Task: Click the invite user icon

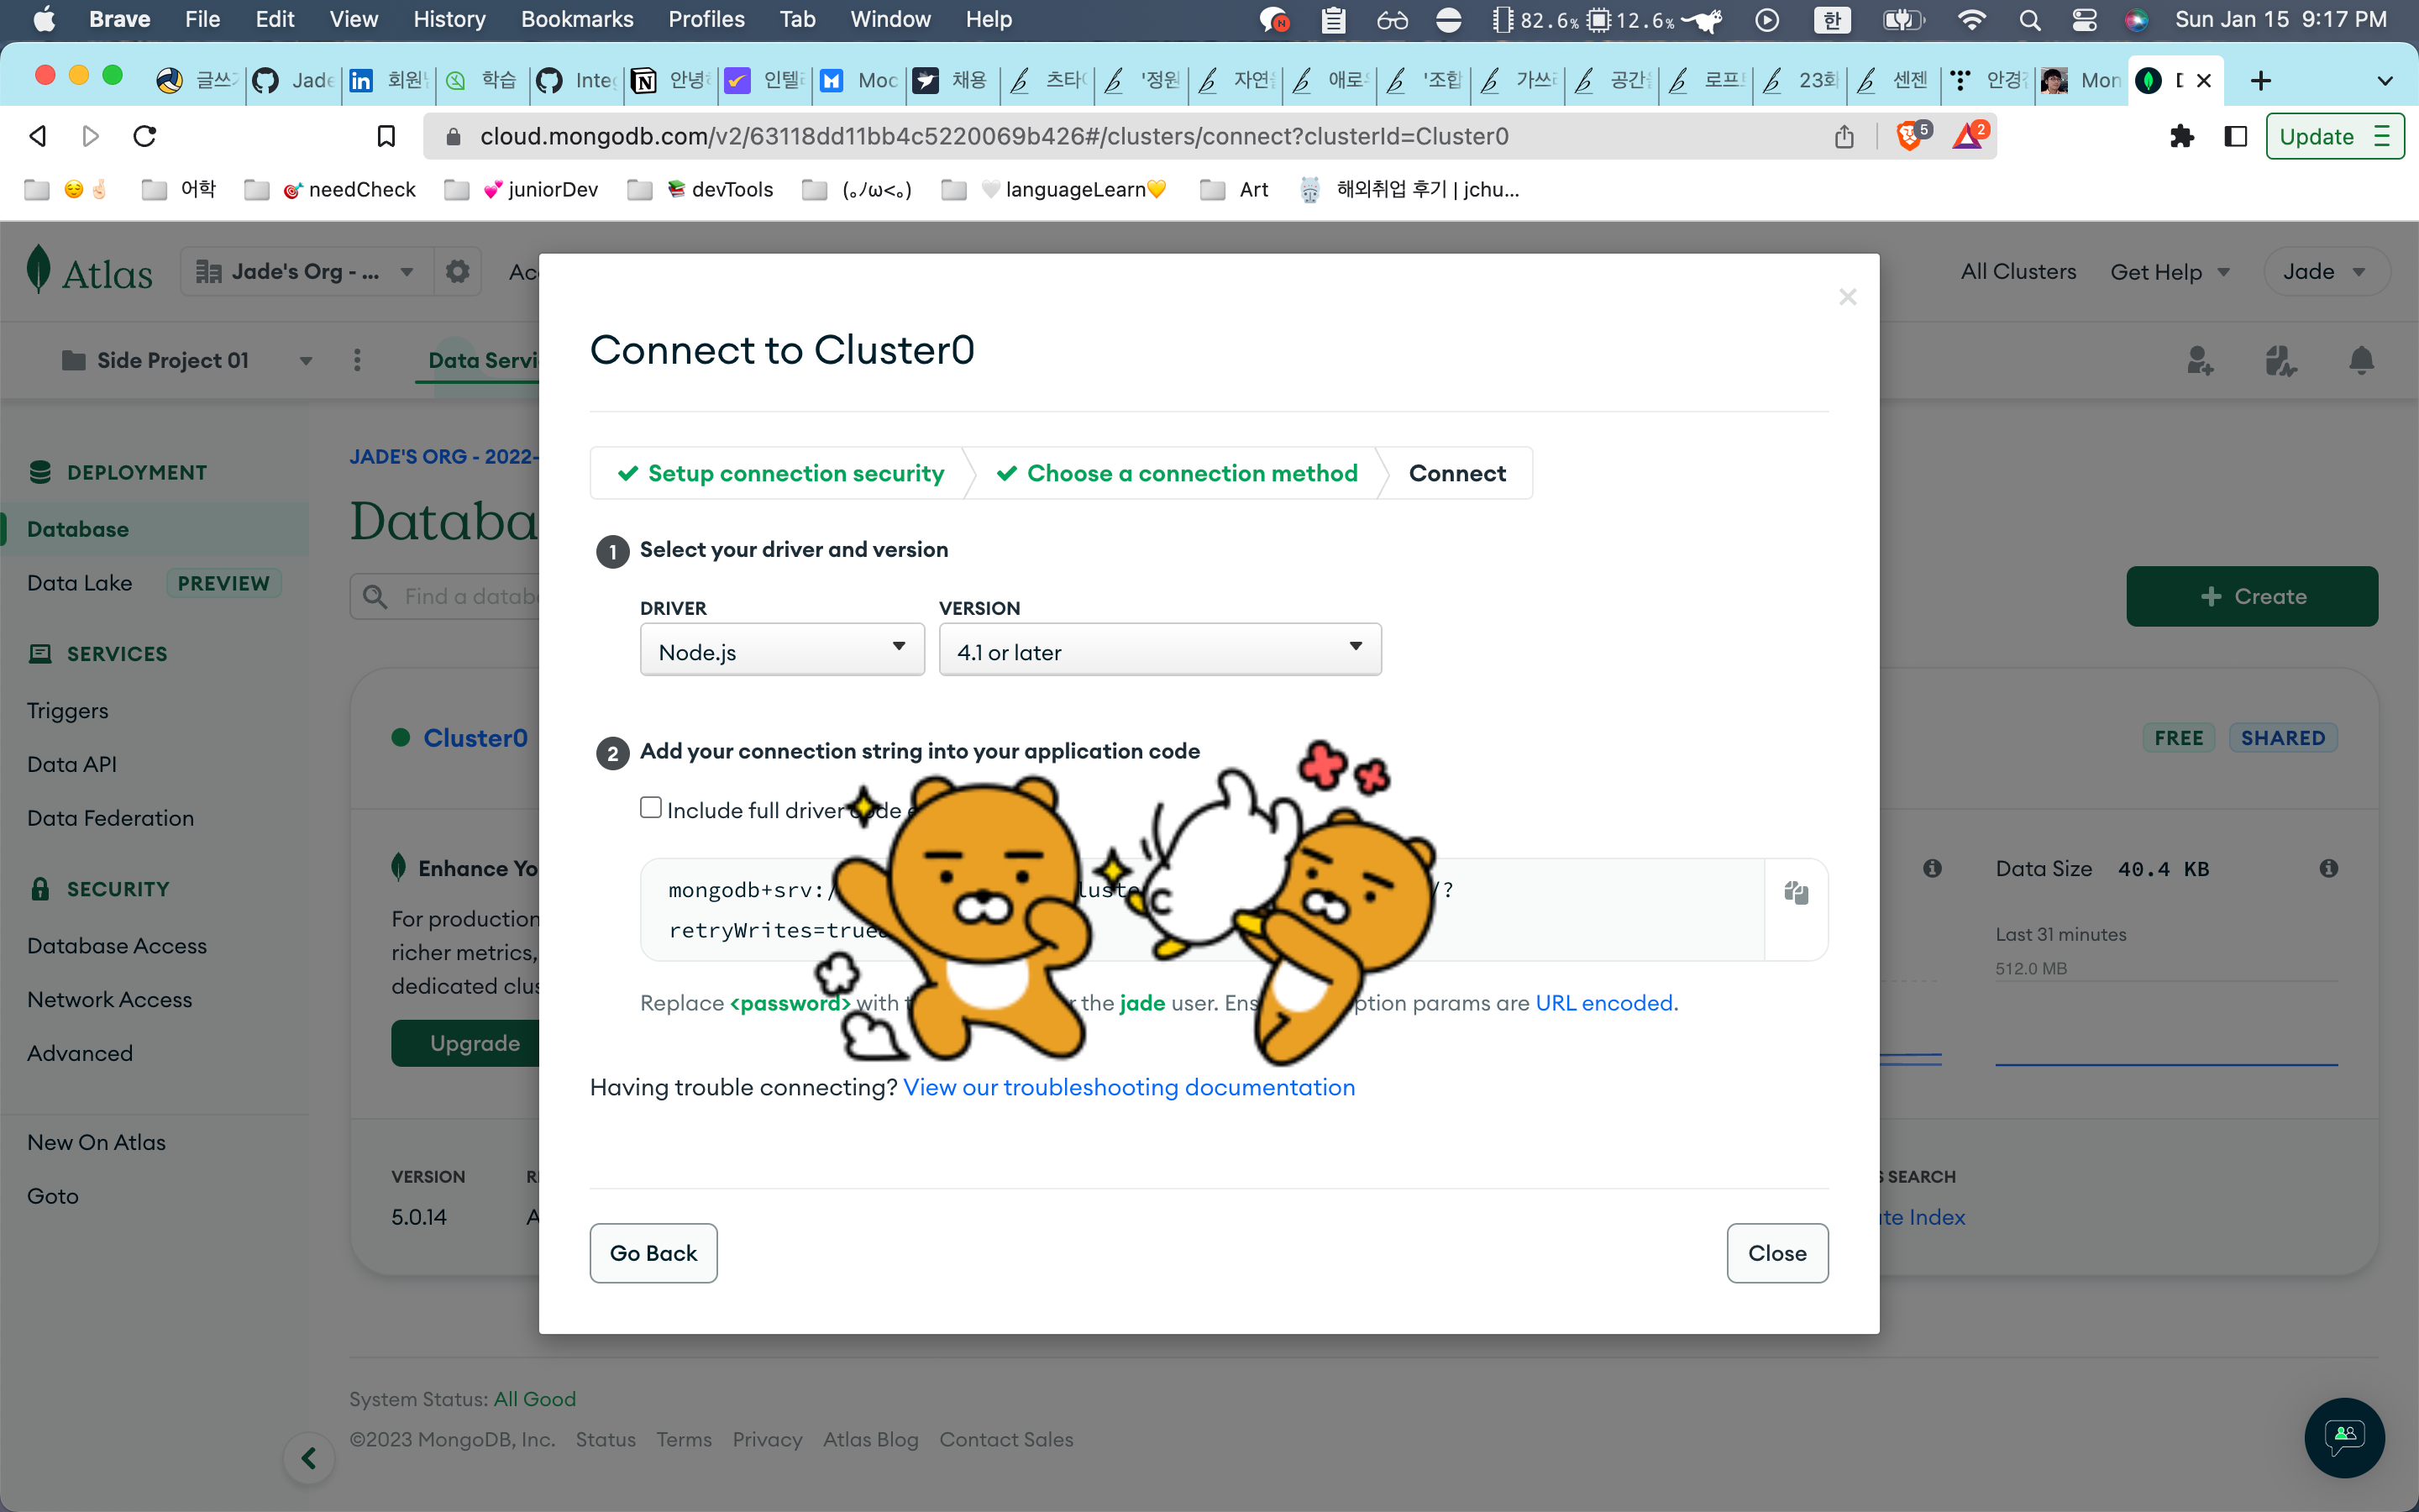Action: click(x=2199, y=360)
